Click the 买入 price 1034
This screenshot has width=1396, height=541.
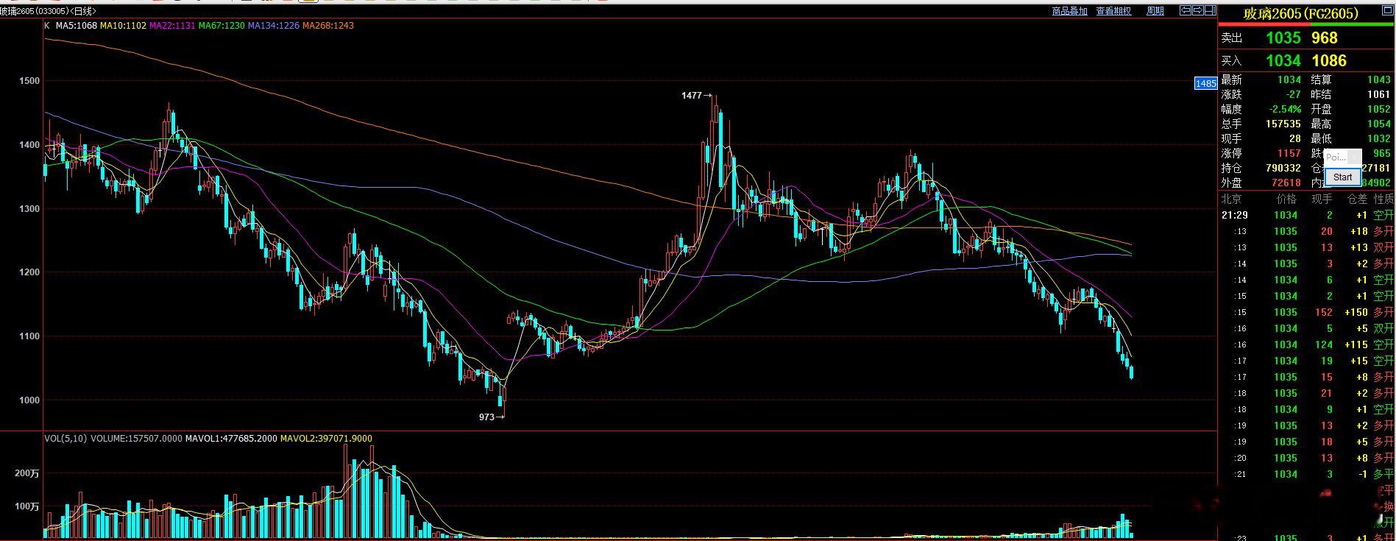1283,61
